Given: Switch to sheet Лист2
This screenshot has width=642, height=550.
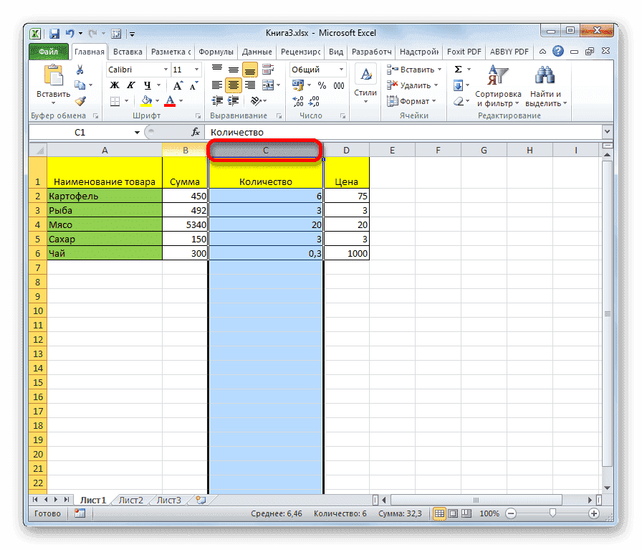Looking at the screenshot, I should pos(130,500).
